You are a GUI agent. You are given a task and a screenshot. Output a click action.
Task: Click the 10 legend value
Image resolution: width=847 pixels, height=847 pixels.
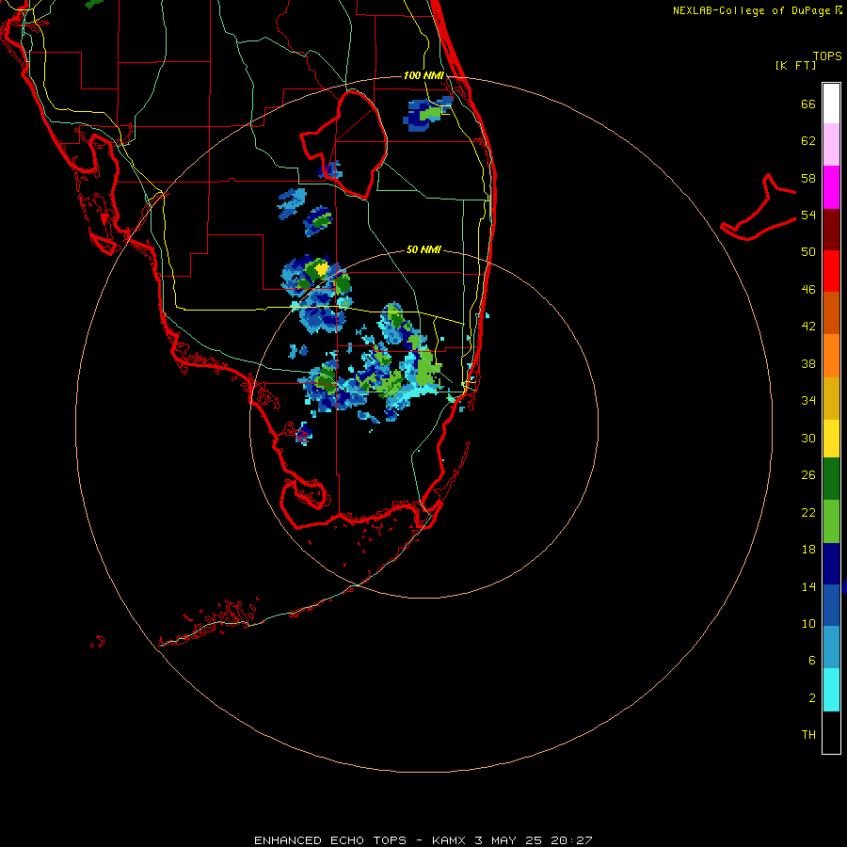(x=808, y=624)
